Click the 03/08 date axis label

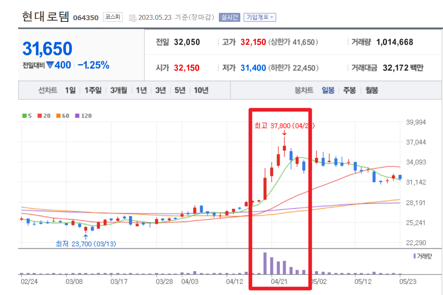74,281
